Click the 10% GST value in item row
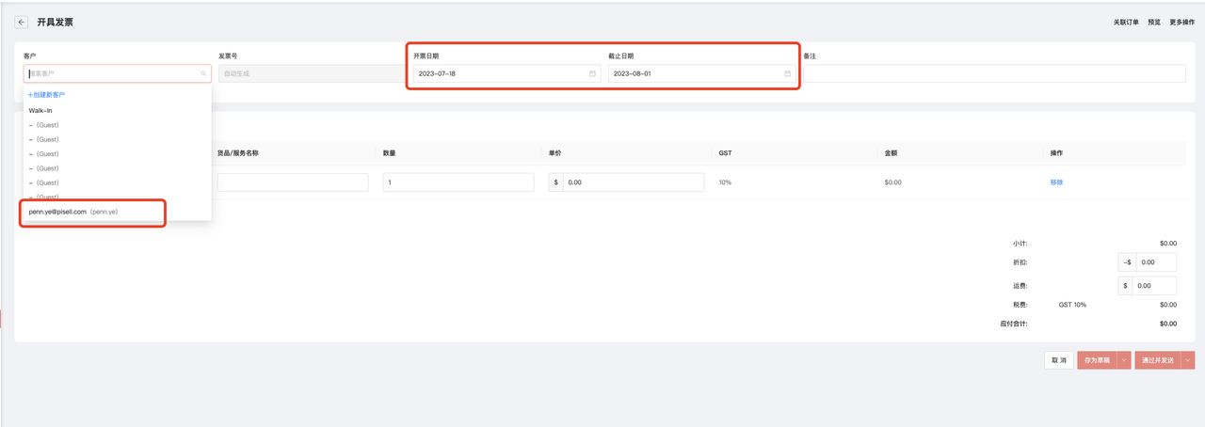The width and height of the screenshot is (1205, 427). click(725, 182)
